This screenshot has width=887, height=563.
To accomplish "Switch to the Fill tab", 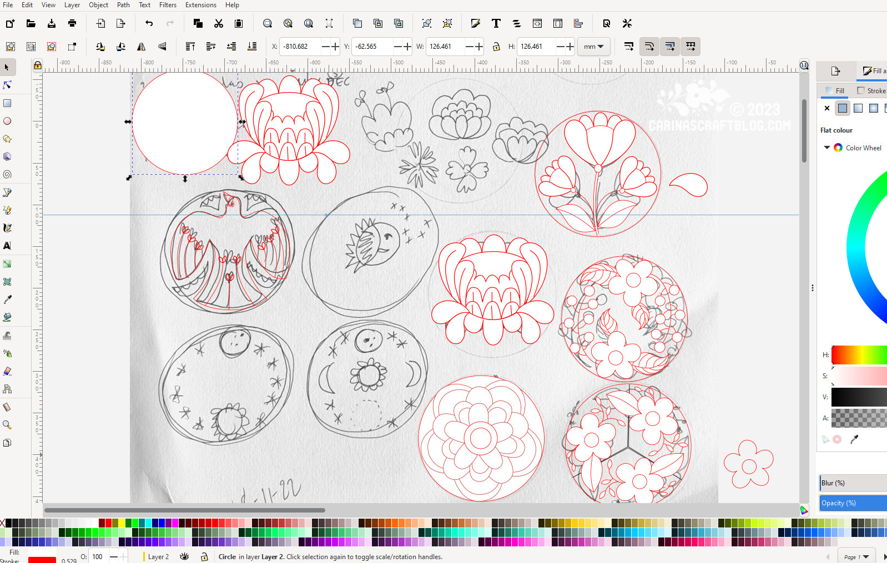I will click(x=835, y=90).
